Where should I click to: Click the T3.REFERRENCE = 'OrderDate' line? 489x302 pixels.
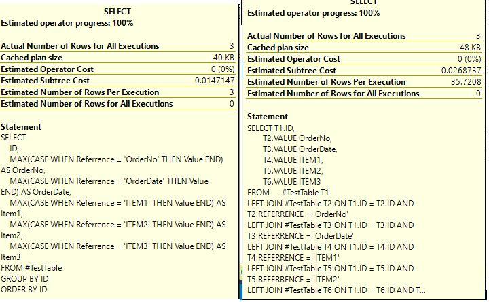301,236
